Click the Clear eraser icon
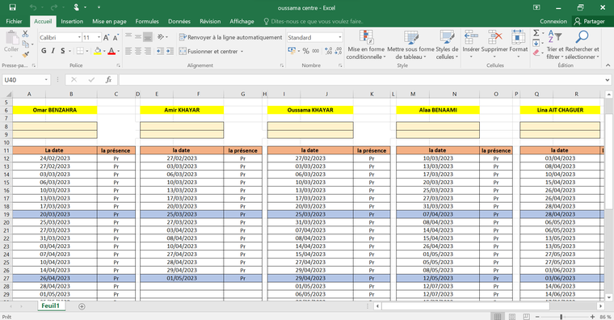Image resolution: width=614 pixels, height=320 pixels. point(536,53)
